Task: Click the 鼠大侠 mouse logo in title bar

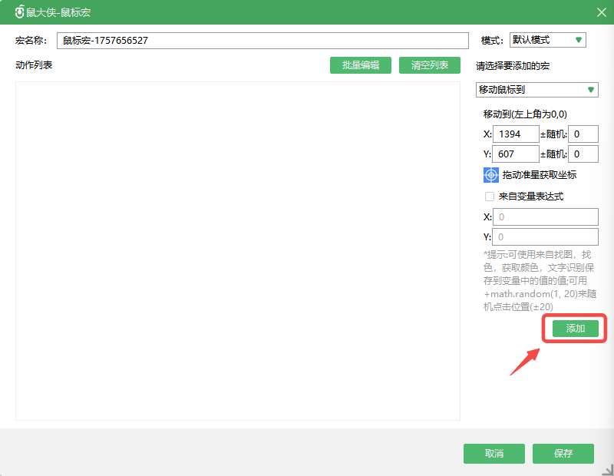Action: pos(19,12)
